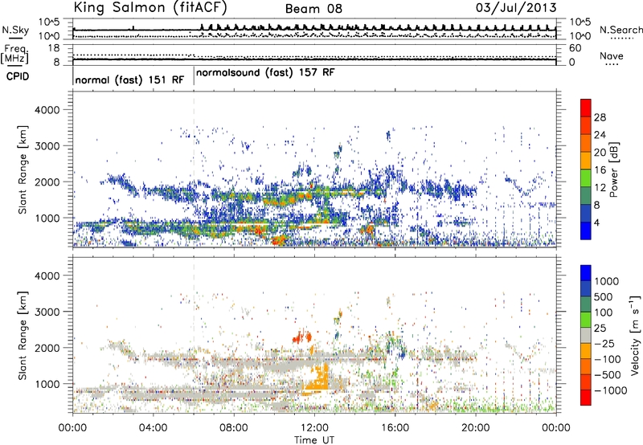The image size is (643, 445).
Task: Click the '2000' tick of the velocity panel
Action: (47, 348)
